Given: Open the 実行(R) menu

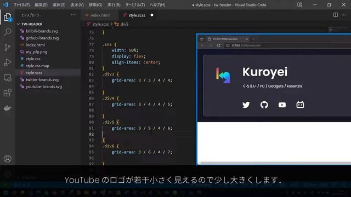Looking at the screenshot, I should (x=114, y=5).
